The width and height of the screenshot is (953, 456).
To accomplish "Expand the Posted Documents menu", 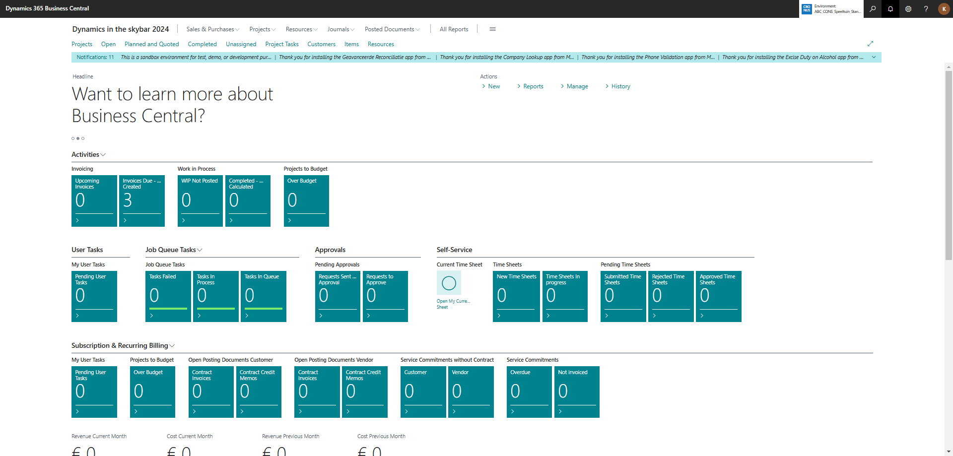I will 392,29.
